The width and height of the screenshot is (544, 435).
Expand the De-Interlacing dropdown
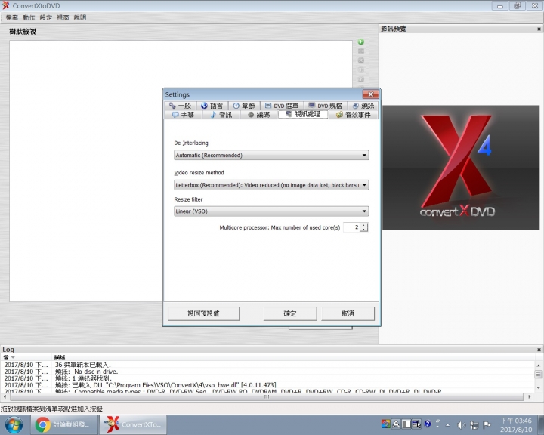point(271,155)
